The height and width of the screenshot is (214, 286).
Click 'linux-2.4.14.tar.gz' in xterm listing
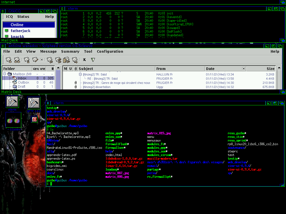pos(121,166)
